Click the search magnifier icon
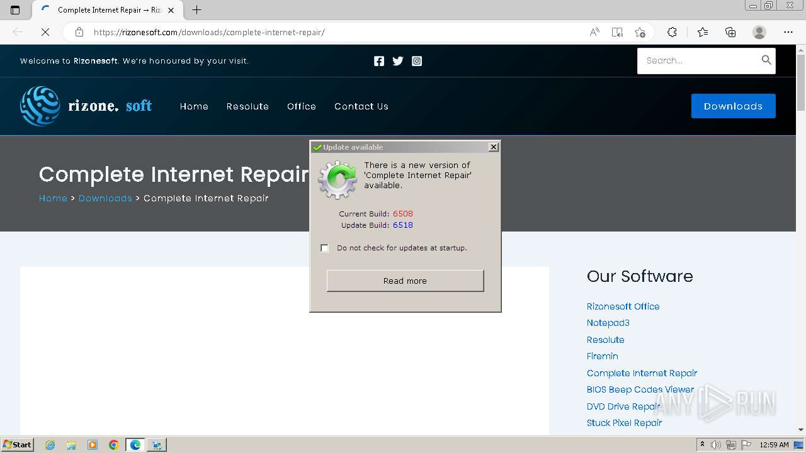This screenshot has height=453, width=806. point(766,60)
